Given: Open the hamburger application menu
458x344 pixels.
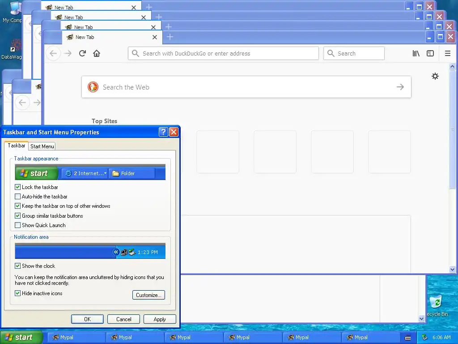Looking at the screenshot, I should point(447,53).
